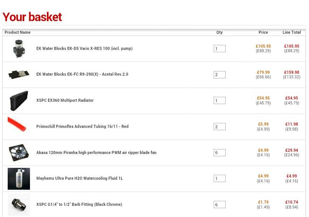Click the Mayhems fluid bottle image
This screenshot has width=309, height=217.
point(19,179)
